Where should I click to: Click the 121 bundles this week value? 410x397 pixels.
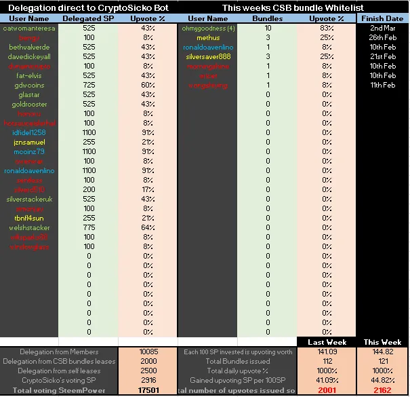click(x=382, y=362)
